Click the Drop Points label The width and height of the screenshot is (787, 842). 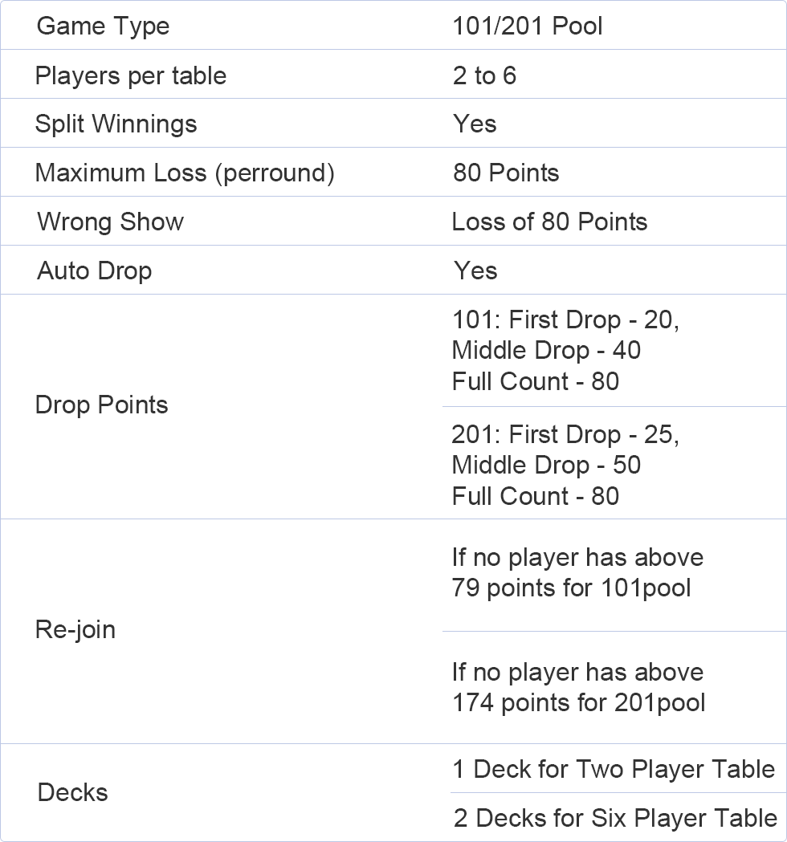point(101,405)
